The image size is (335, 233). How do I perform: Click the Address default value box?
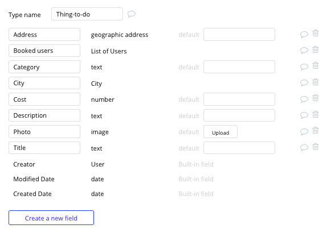[239, 34]
